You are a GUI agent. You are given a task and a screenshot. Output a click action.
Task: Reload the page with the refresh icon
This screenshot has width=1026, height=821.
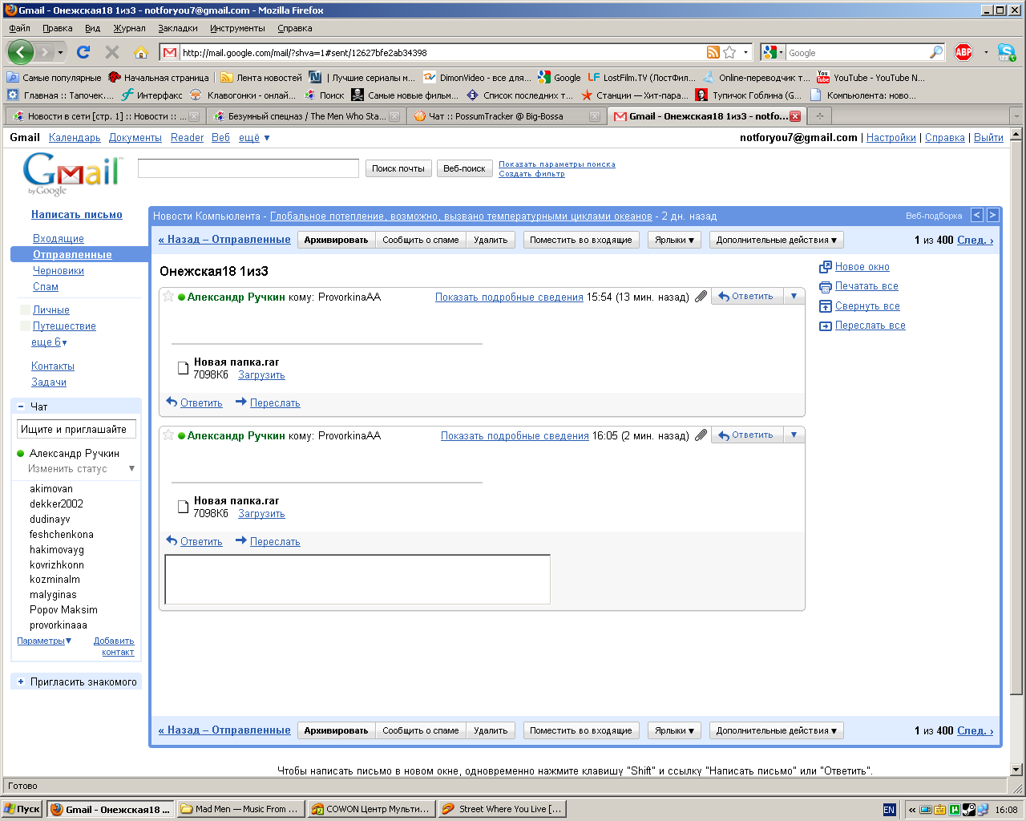pos(83,52)
